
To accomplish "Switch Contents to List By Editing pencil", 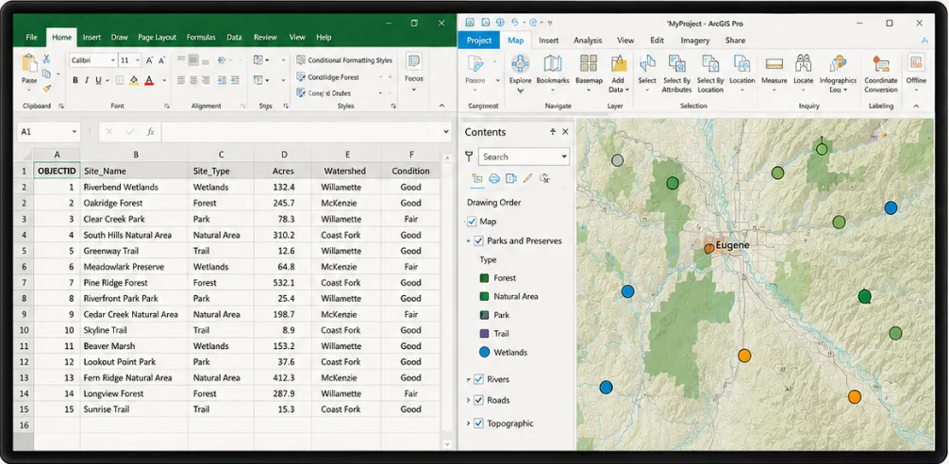I will point(527,178).
